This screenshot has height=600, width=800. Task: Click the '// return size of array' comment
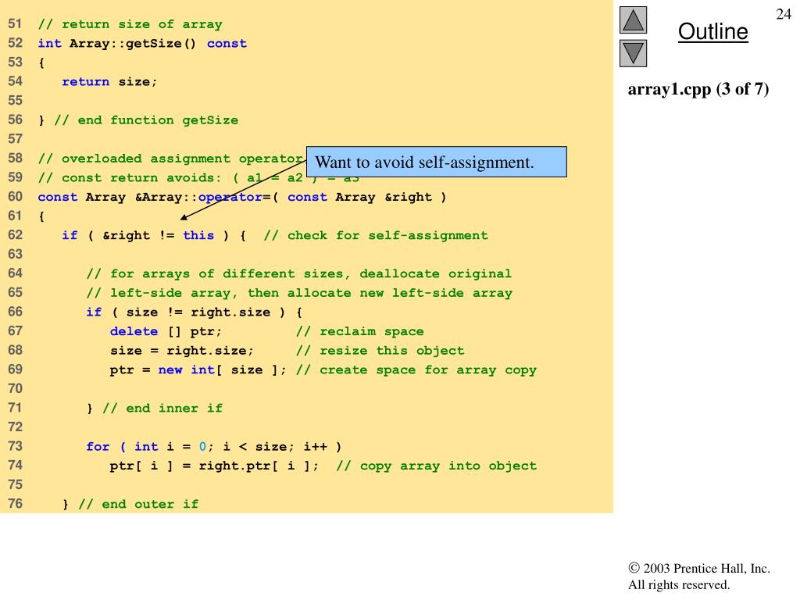(130, 24)
